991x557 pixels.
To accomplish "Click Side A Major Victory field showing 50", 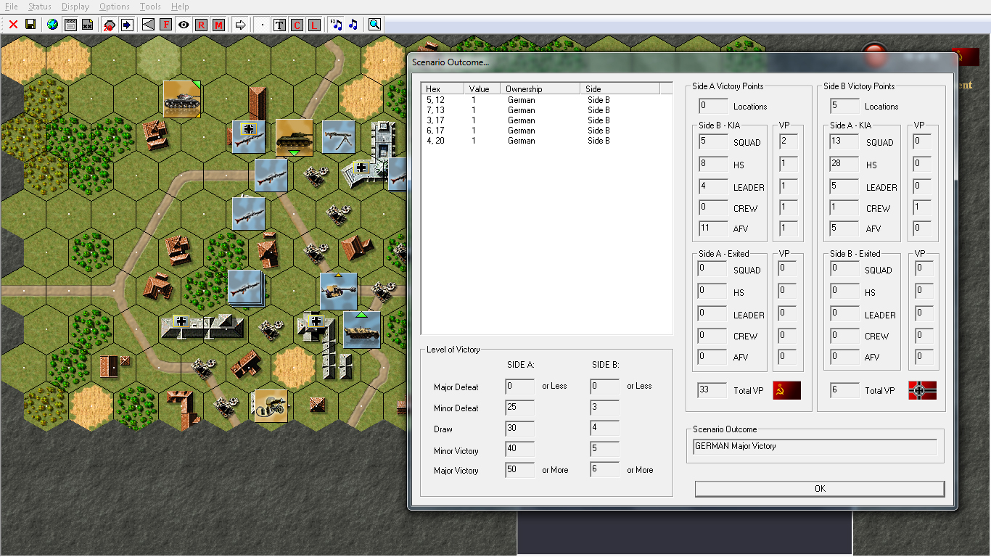I will 520,470.
